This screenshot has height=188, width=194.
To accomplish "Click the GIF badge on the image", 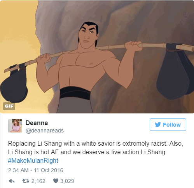I will coord(9,106).
